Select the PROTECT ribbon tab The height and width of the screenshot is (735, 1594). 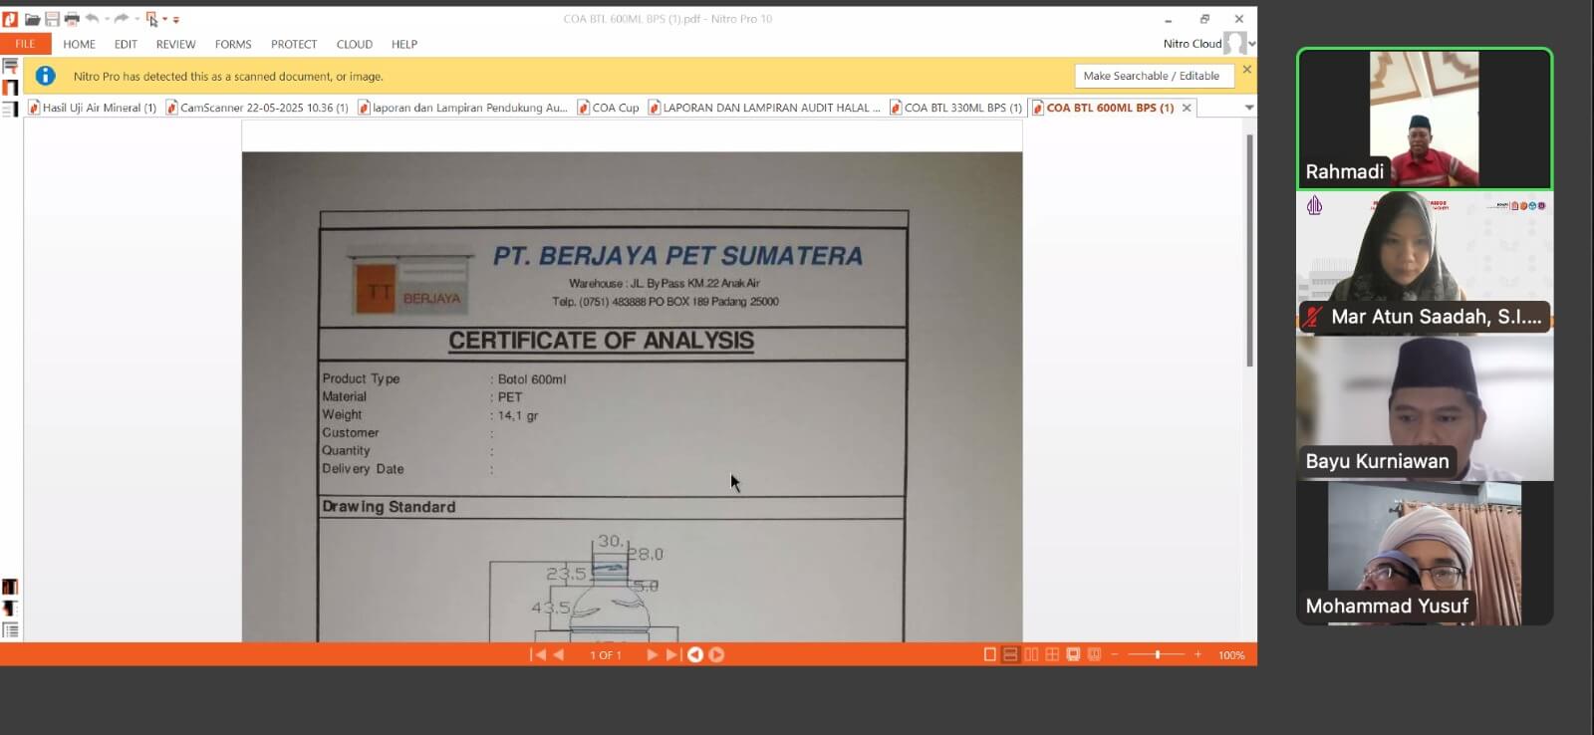tap(294, 44)
